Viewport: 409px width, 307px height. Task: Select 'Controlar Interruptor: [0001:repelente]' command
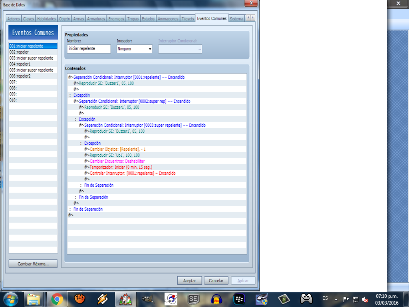[157, 173]
